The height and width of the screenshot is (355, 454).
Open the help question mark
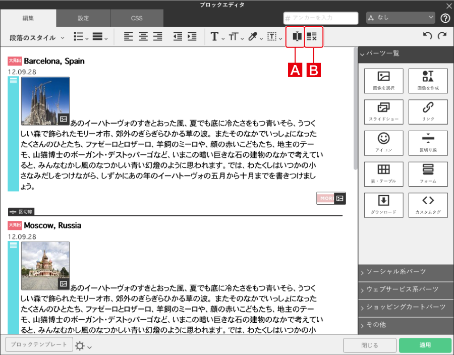[445, 18]
